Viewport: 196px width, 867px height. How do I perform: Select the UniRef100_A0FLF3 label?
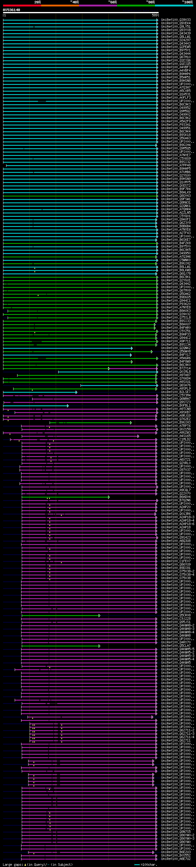pos(176,97)
